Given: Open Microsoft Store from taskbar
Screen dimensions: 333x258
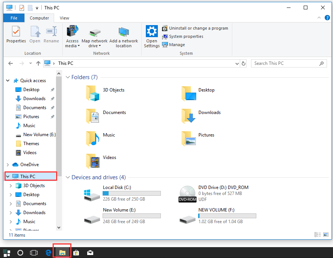Looking at the screenshot, I should click(76, 253).
